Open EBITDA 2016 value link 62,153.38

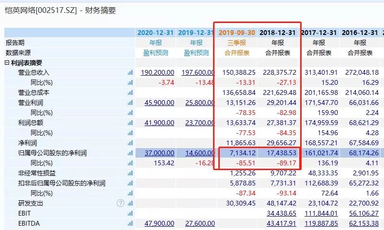point(364,223)
